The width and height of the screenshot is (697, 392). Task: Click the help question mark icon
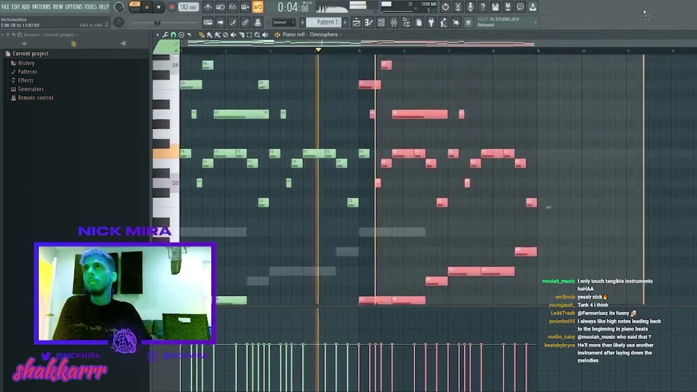pyautogui.click(x=482, y=7)
